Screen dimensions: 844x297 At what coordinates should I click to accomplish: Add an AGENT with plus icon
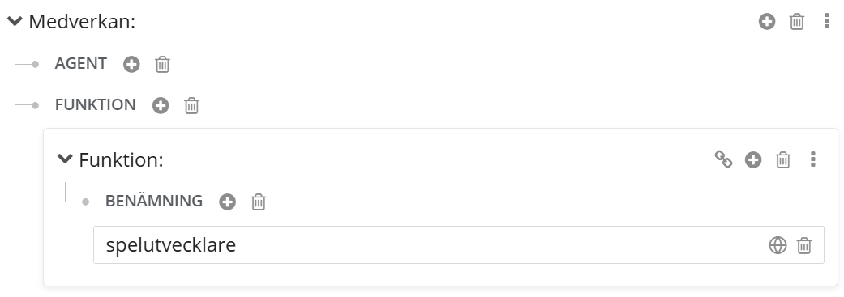click(x=131, y=65)
